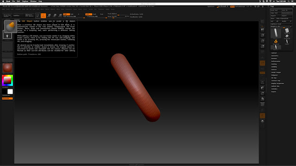Toggle the Zadd sculpt mode
Viewport: 296px width, 166px height.
click(x=88, y=14)
